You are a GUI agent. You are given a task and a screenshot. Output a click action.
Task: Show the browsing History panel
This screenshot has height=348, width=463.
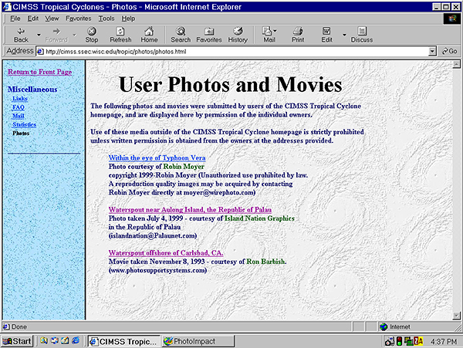(x=238, y=34)
